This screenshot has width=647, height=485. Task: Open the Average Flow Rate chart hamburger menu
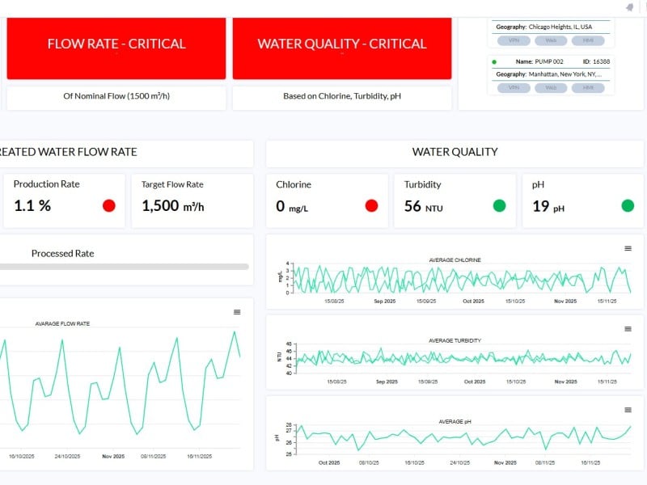(x=237, y=312)
